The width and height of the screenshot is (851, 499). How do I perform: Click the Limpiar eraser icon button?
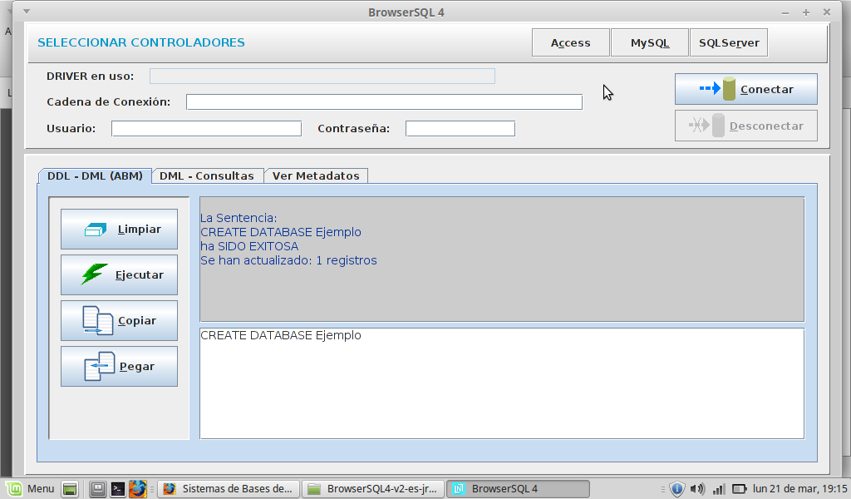point(119,230)
